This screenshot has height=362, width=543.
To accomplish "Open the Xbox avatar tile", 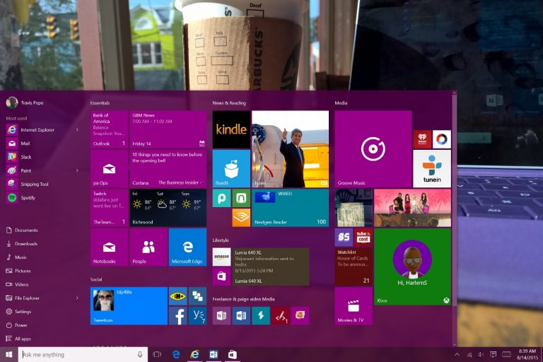I will [412, 267].
